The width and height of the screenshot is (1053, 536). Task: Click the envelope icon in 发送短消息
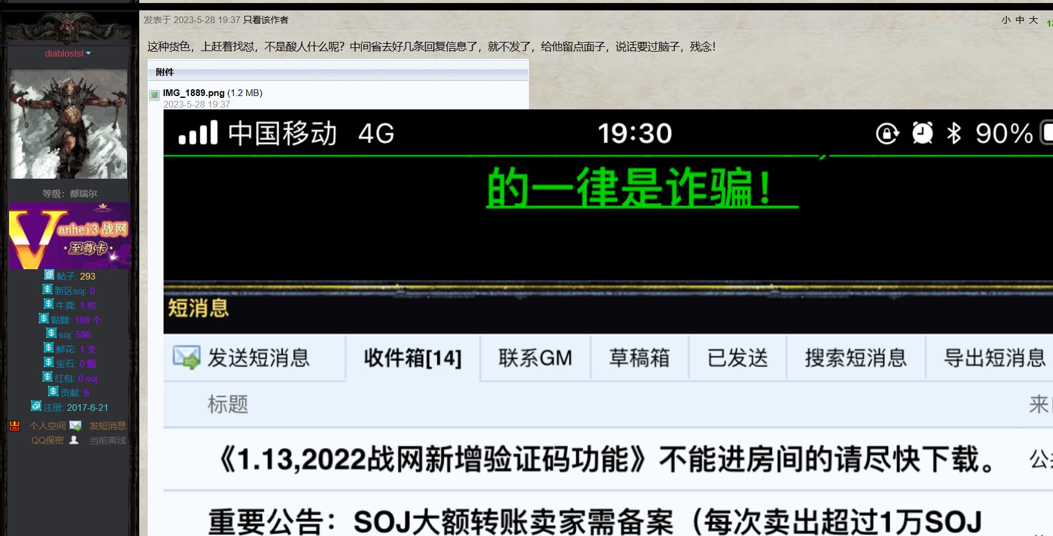(x=186, y=358)
